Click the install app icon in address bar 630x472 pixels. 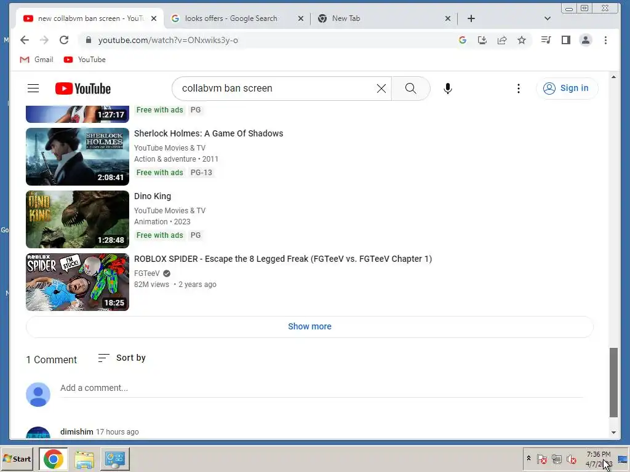(x=482, y=40)
